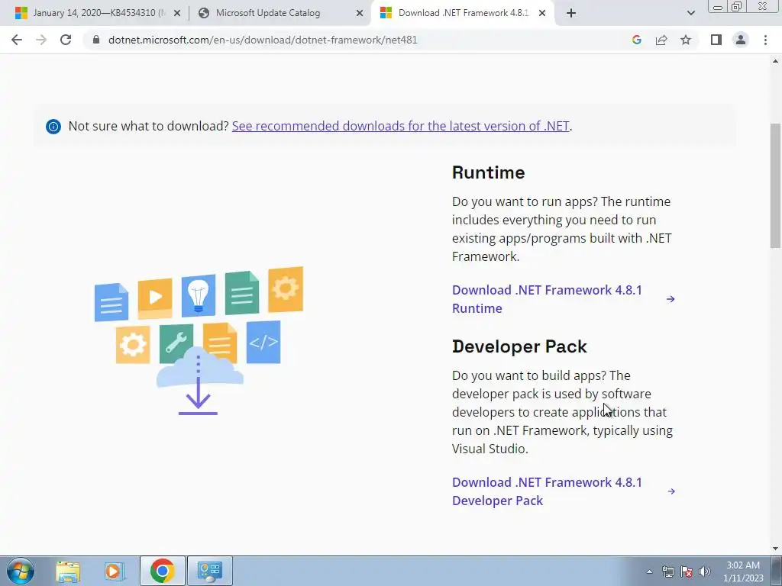The width and height of the screenshot is (782, 586).
Task: Click the blue info icon
Action: [53, 127]
